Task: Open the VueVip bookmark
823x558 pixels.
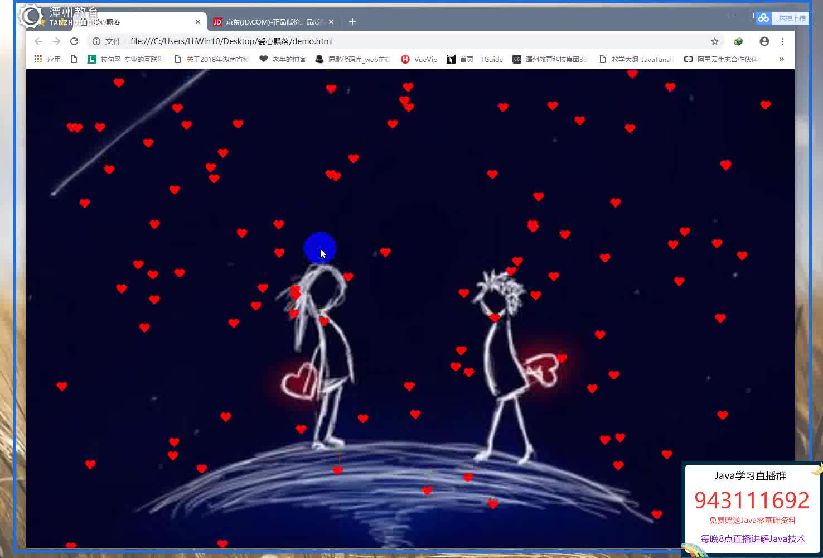Action: pos(419,59)
